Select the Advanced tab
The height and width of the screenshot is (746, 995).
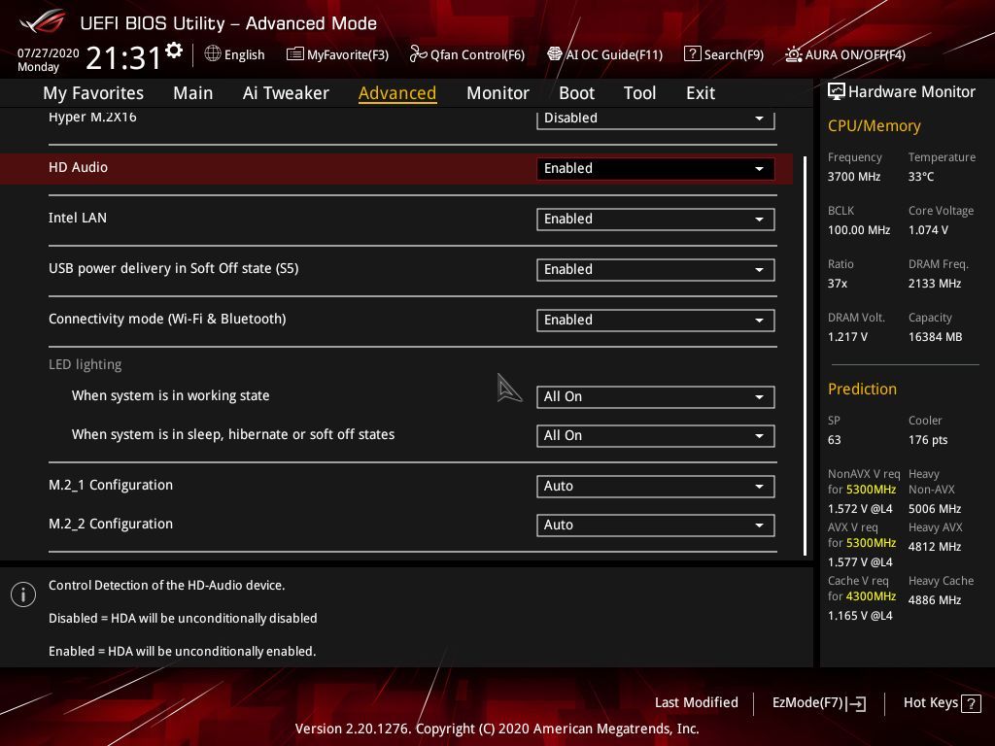397,93
